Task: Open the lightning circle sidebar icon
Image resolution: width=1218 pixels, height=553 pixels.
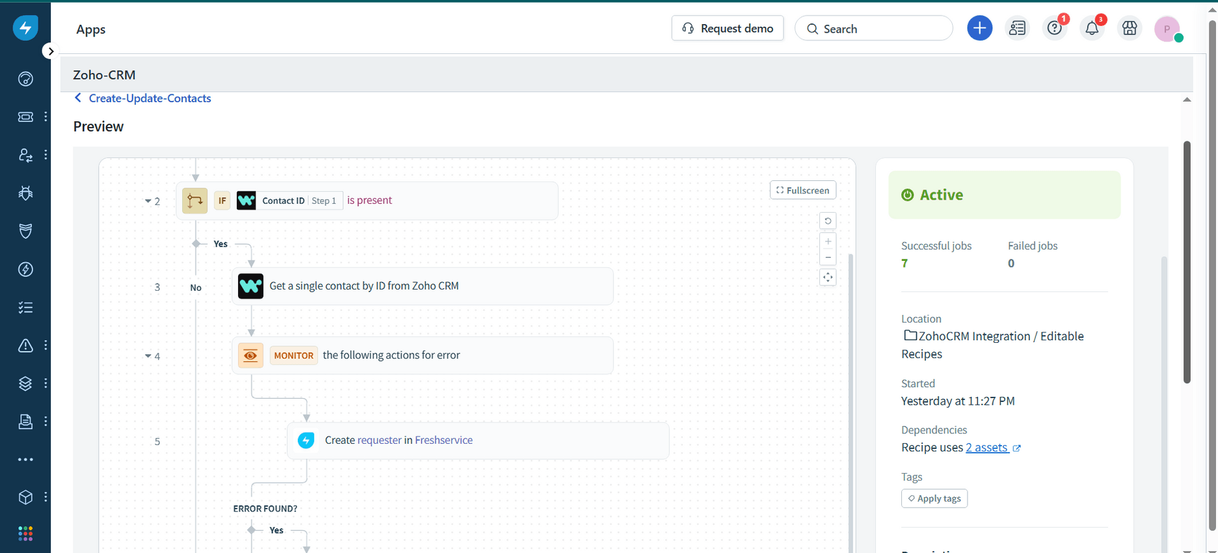Action: [x=25, y=269]
